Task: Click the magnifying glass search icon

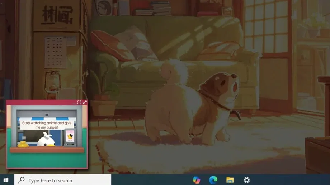Action: point(22,180)
